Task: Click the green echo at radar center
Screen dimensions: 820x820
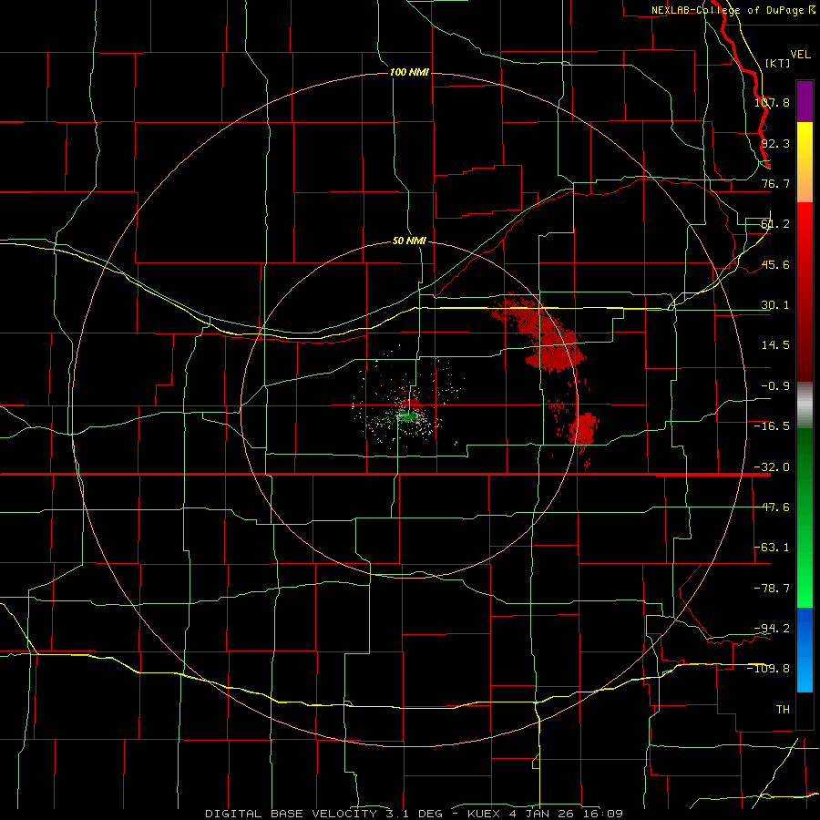Action: (x=407, y=416)
